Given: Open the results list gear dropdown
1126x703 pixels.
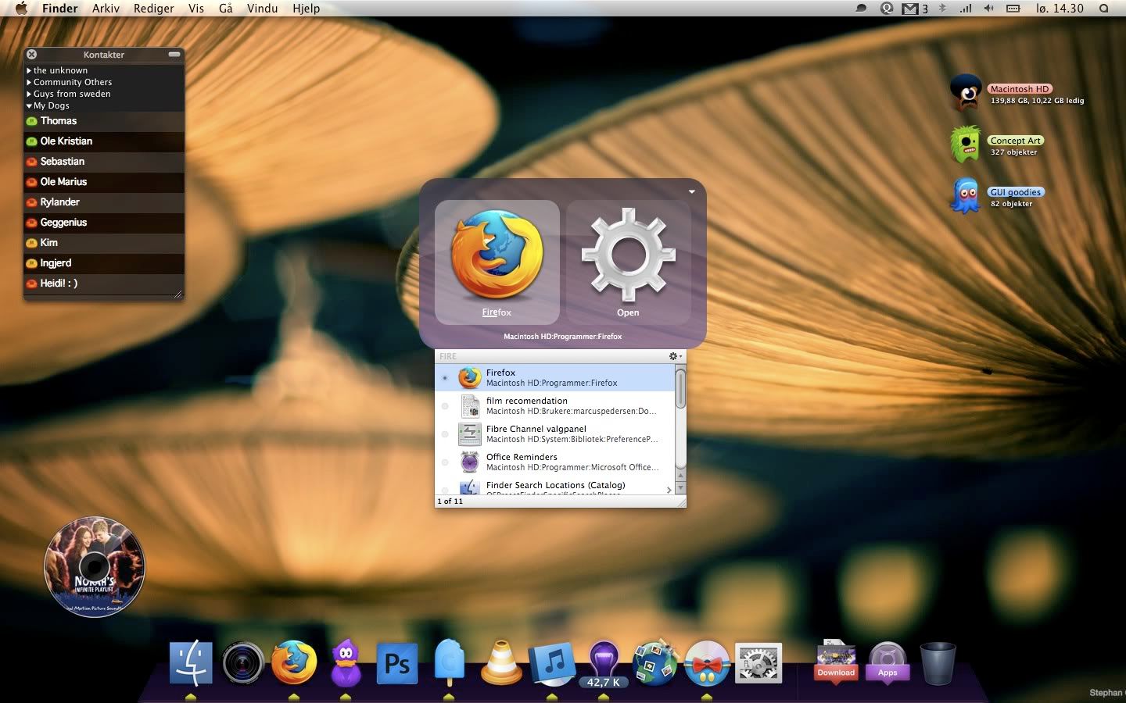Looking at the screenshot, I should (675, 356).
